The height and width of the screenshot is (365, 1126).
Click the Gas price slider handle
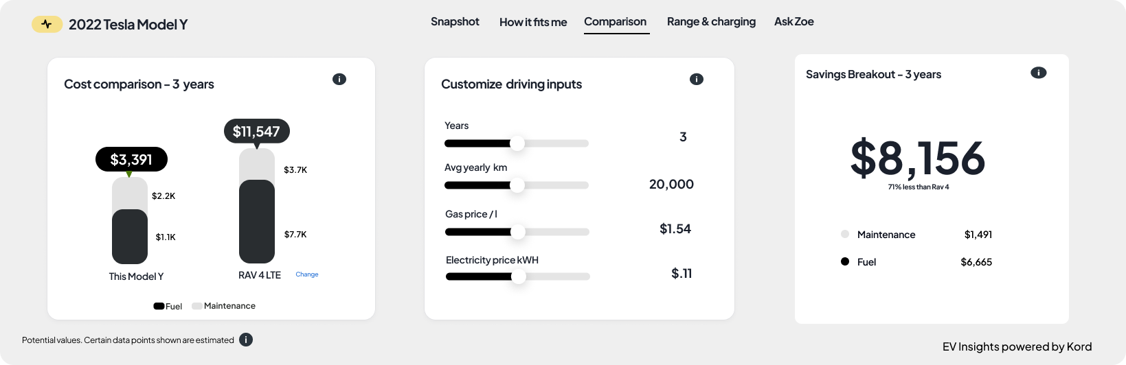point(518,232)
